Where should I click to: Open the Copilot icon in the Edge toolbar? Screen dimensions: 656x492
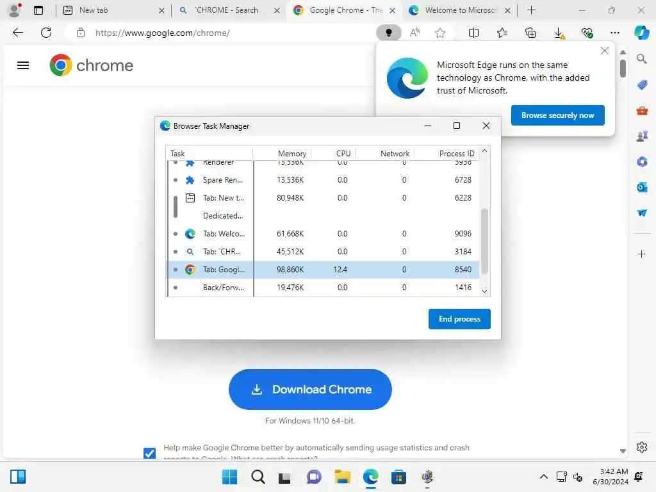pos(642,33)
